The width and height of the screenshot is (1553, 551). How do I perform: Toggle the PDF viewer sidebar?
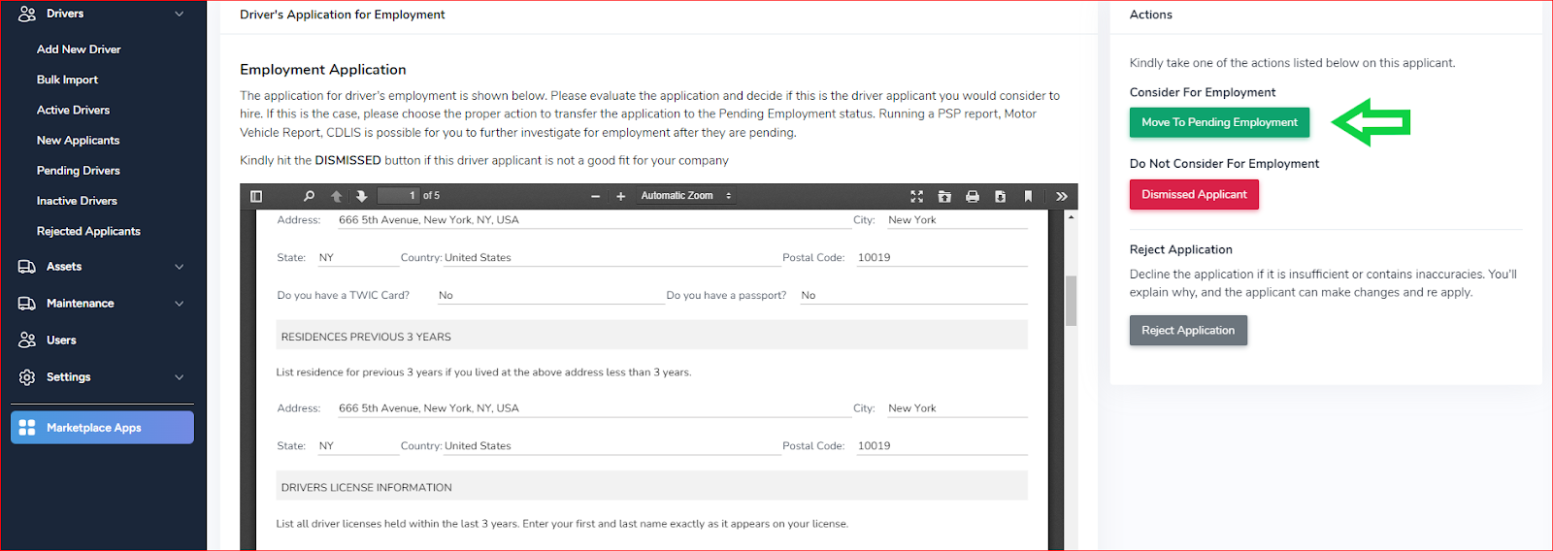[256, 196]
